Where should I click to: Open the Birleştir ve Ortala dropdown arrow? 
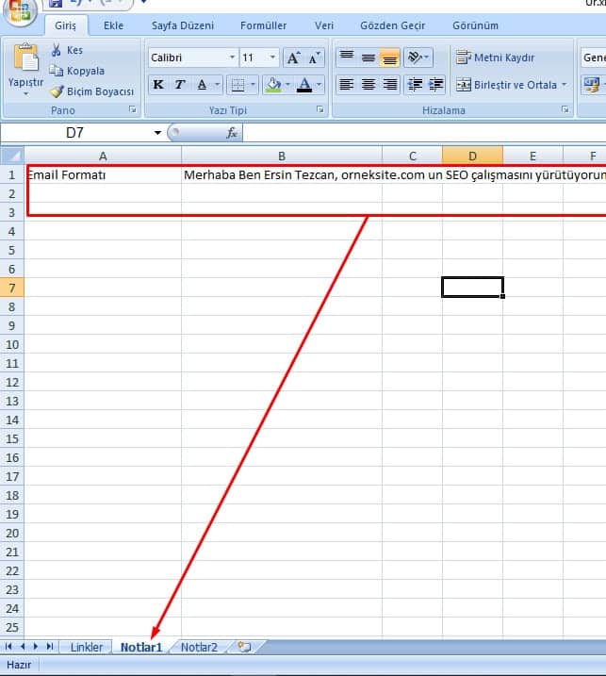[x=564, y=85]
